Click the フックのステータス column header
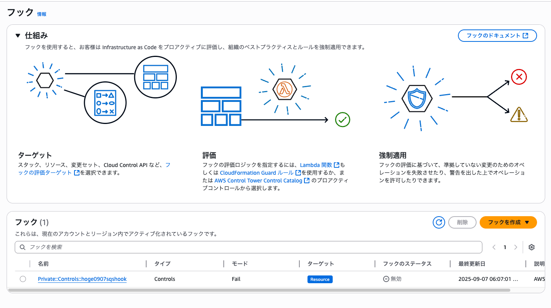Viewport: 551px width, 308px height. point(407,264)
